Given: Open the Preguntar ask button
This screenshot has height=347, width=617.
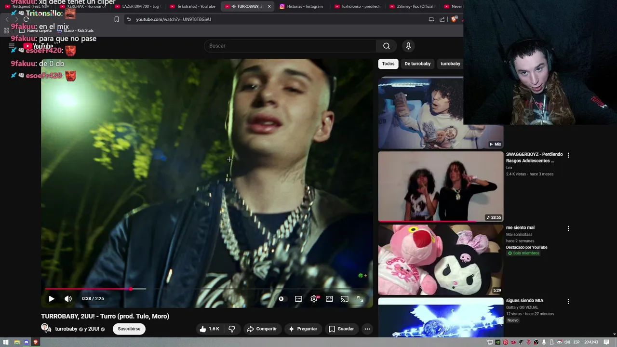Looking at the screenshot, I should (303, 329).
